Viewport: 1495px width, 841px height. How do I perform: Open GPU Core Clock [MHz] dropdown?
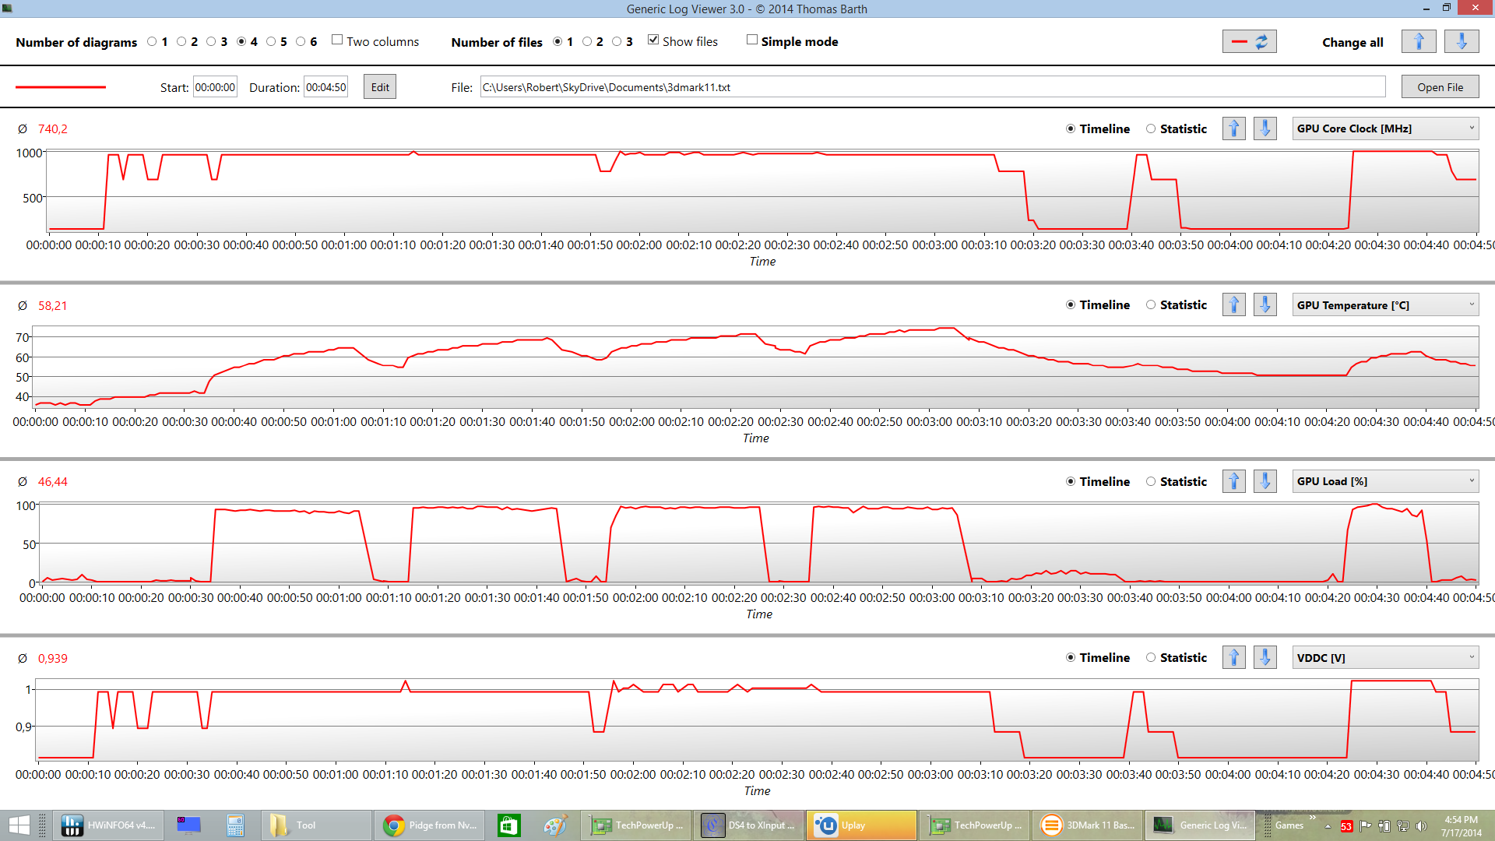point(1385,128)
